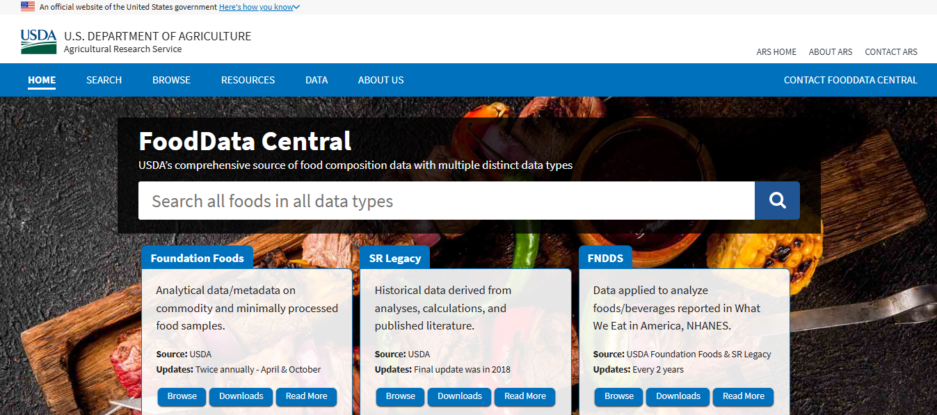This screenshot has width=937, height=415.
Task: Select the Home navigation tab
Action: point(42,80)
